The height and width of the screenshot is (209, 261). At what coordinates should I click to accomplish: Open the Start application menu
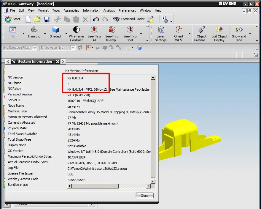[14, 19]
